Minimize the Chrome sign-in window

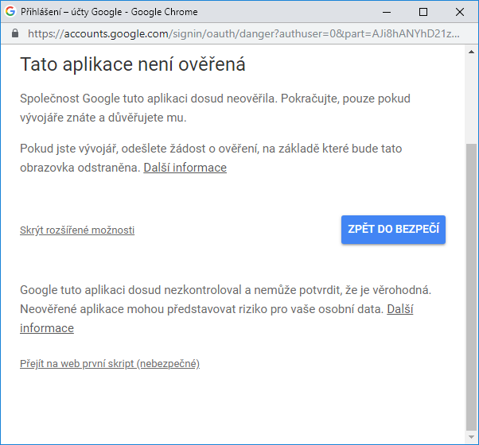387,12
